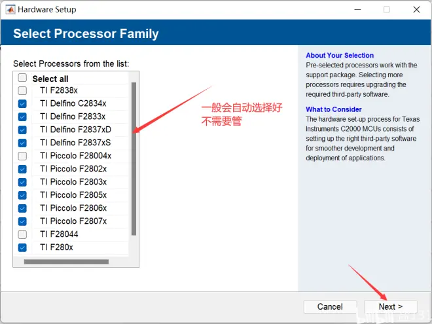Toggle TI Delfino F2837xS checkbox
This screenshot has height=324, width=432.
tap(22, 143)
